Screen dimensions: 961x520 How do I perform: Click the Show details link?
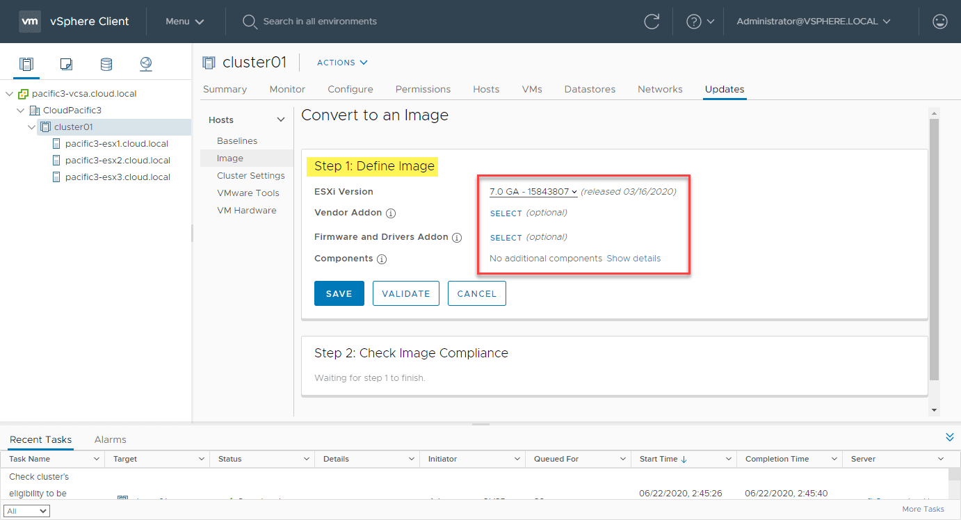[x=633, y=259]
